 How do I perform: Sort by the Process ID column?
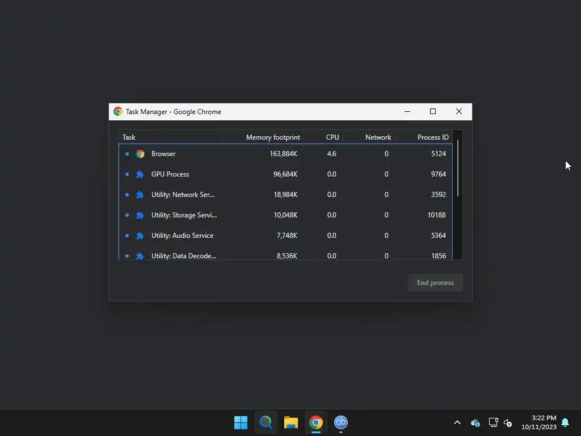[x=424, y=137]
